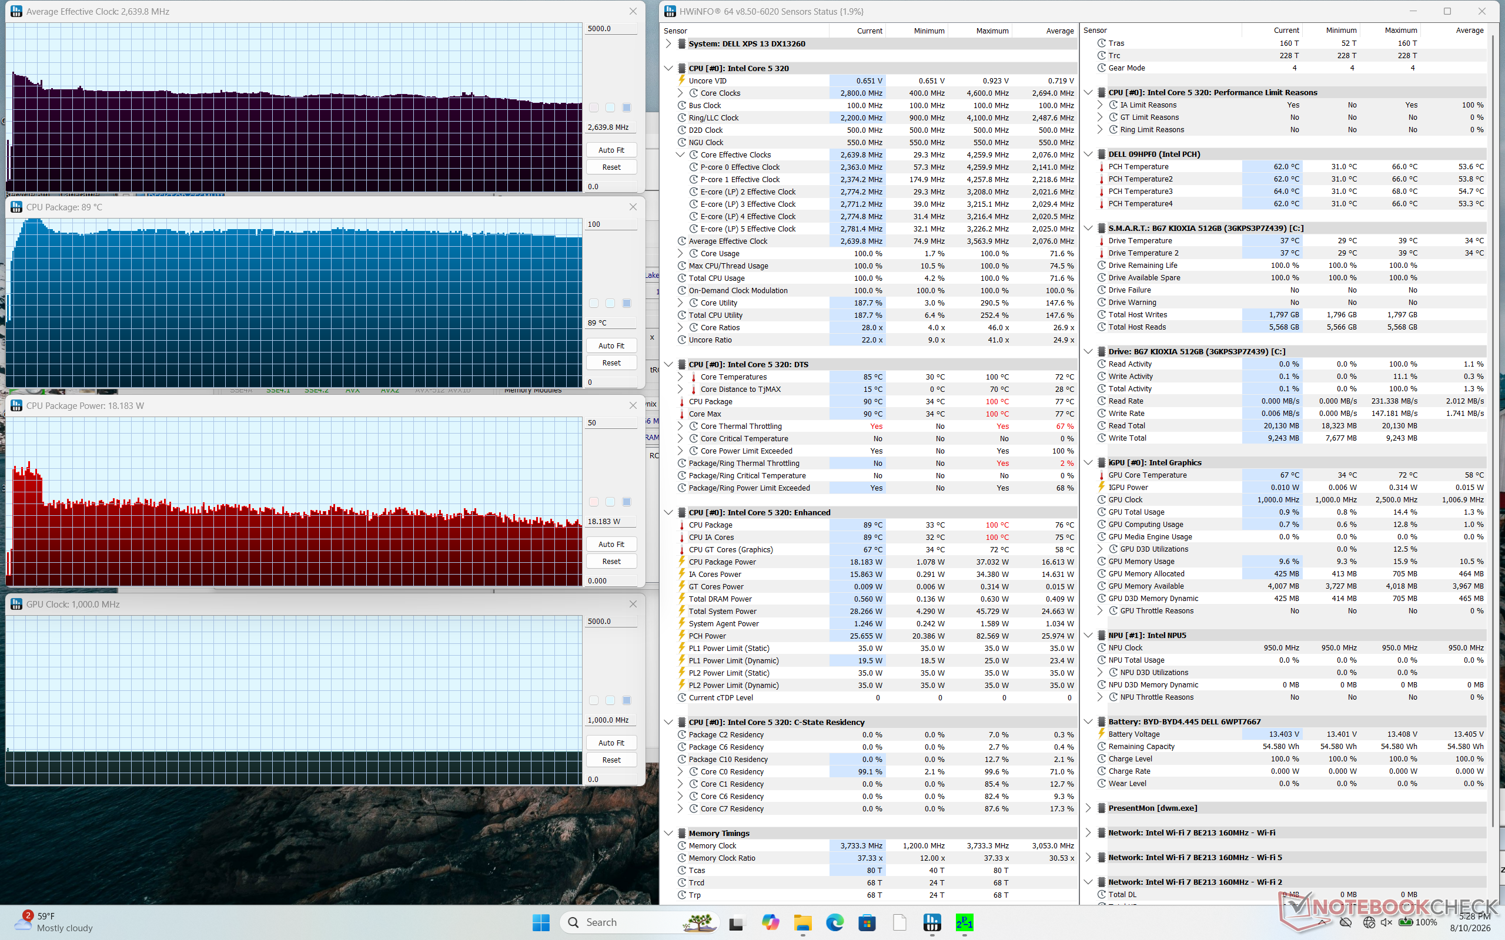Click the clock icon beside NPU Clock

tap(1101, 648)
